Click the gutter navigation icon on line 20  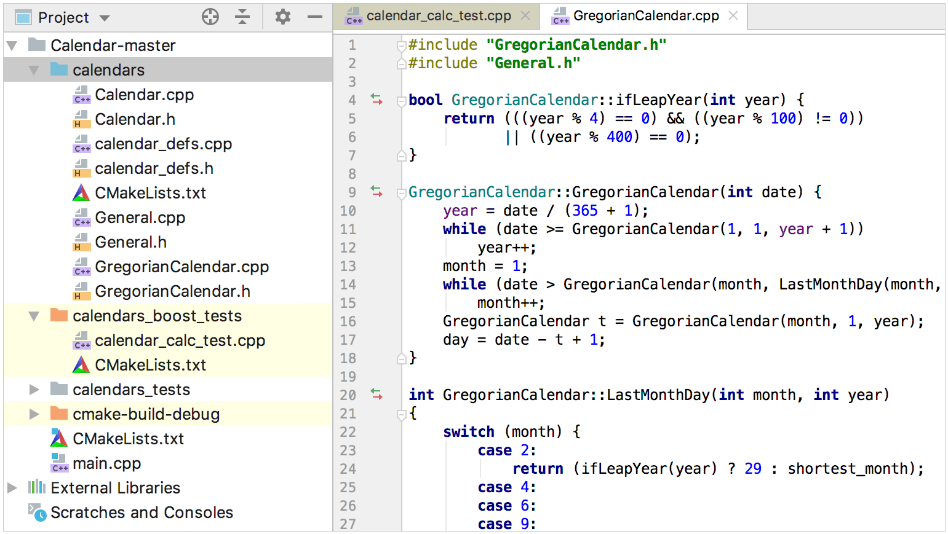click(x=376, y=395)
